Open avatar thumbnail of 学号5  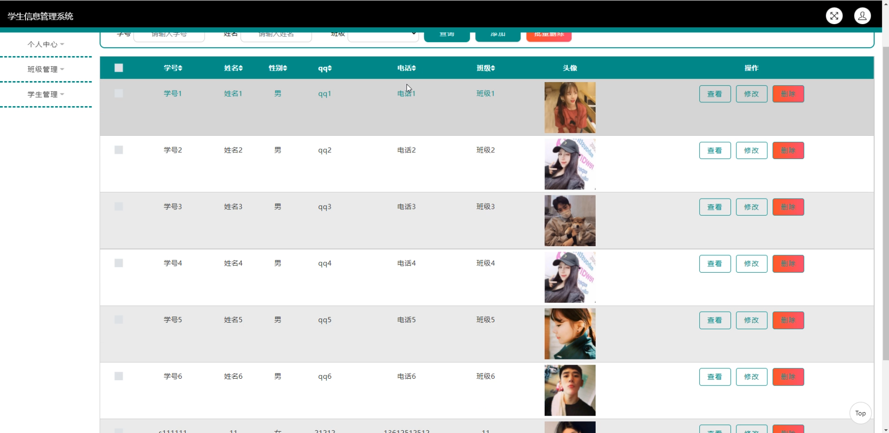coord(570,334)
